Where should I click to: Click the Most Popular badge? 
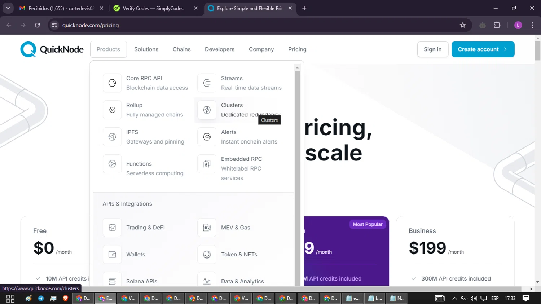tap(368, 224)
